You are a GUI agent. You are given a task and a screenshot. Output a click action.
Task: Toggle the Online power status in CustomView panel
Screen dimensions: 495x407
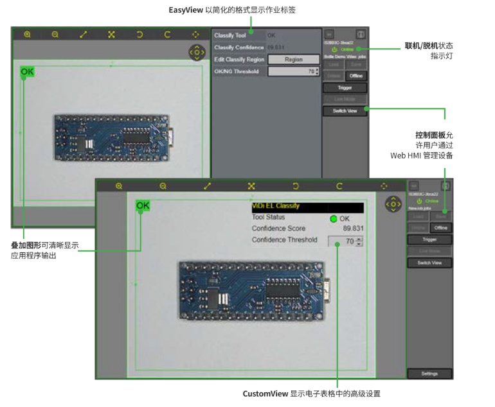[419, 201]
